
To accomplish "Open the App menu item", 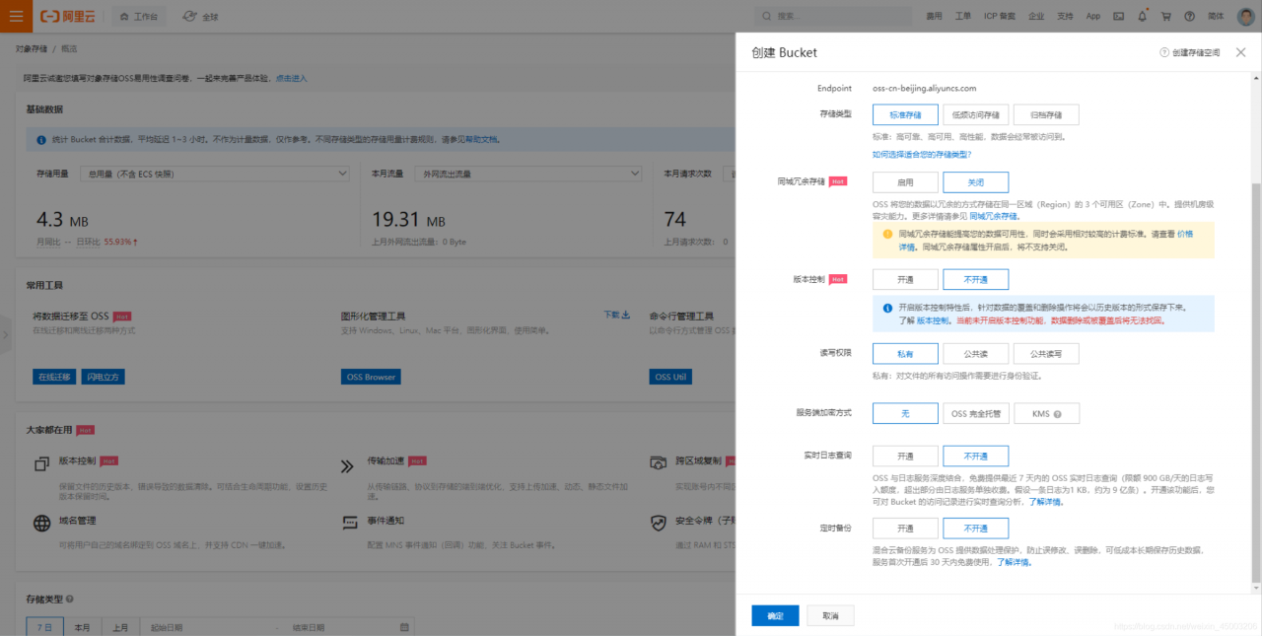I will [x=1093, y=17].
